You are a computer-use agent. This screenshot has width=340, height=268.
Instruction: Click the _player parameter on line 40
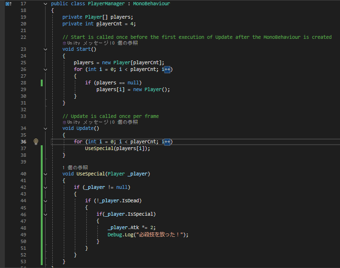(x=138, y=174)
